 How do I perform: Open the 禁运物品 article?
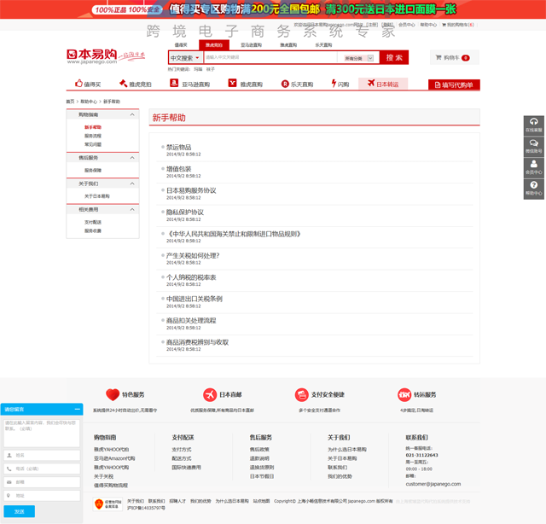click(178, 147)
